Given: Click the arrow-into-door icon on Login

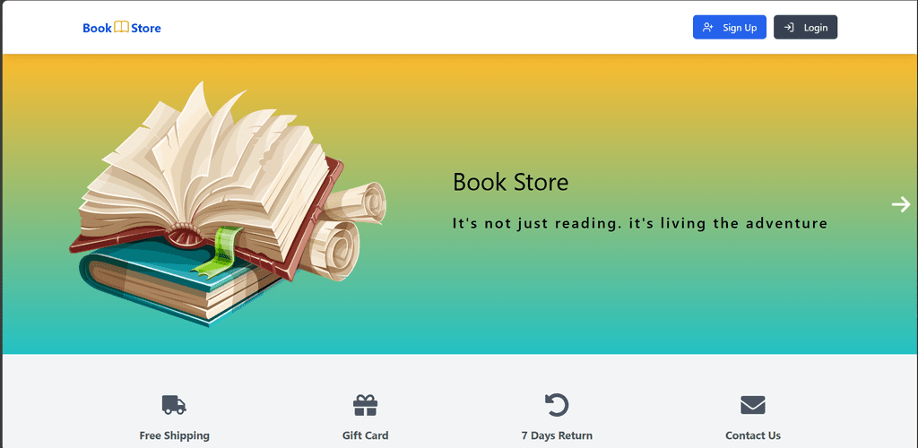Looking at the screenshot, I should (x=789, y=28).
